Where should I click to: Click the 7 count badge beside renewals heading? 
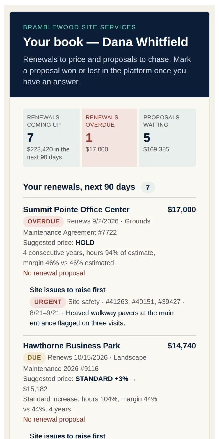tap(148, 187)
